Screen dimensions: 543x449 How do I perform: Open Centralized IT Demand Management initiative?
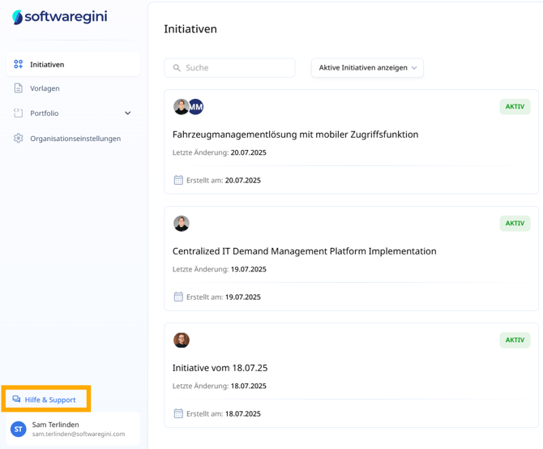[304, 251]
